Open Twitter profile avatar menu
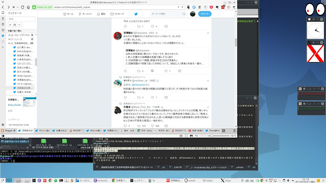Screen dimensions: 326x183 [x=193, y=14]
